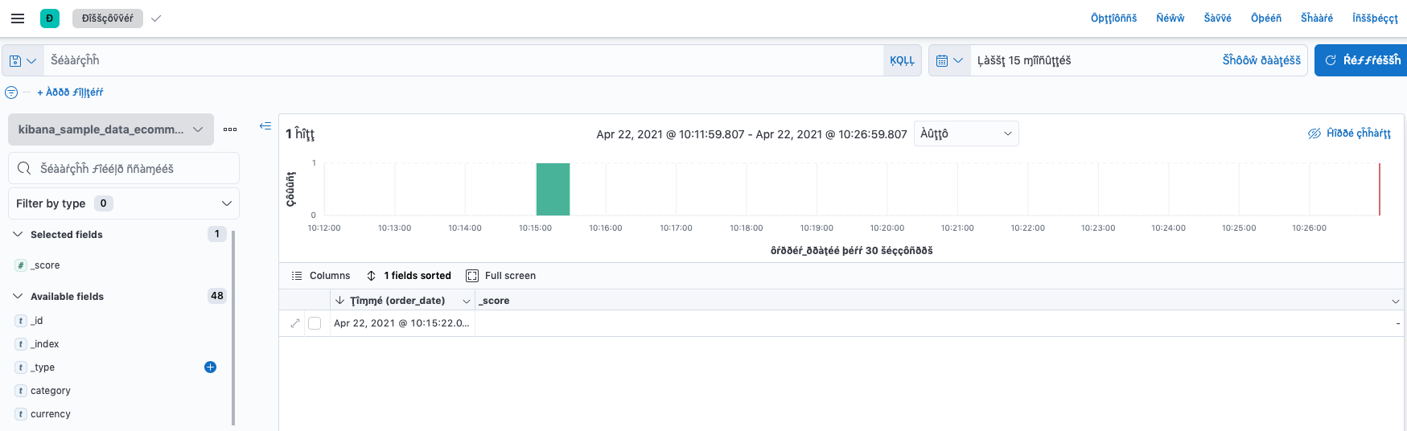This screenshot has height=431, width=1407.
Task: Open the Time (order_date) column header menu
Action: (466, 301)
